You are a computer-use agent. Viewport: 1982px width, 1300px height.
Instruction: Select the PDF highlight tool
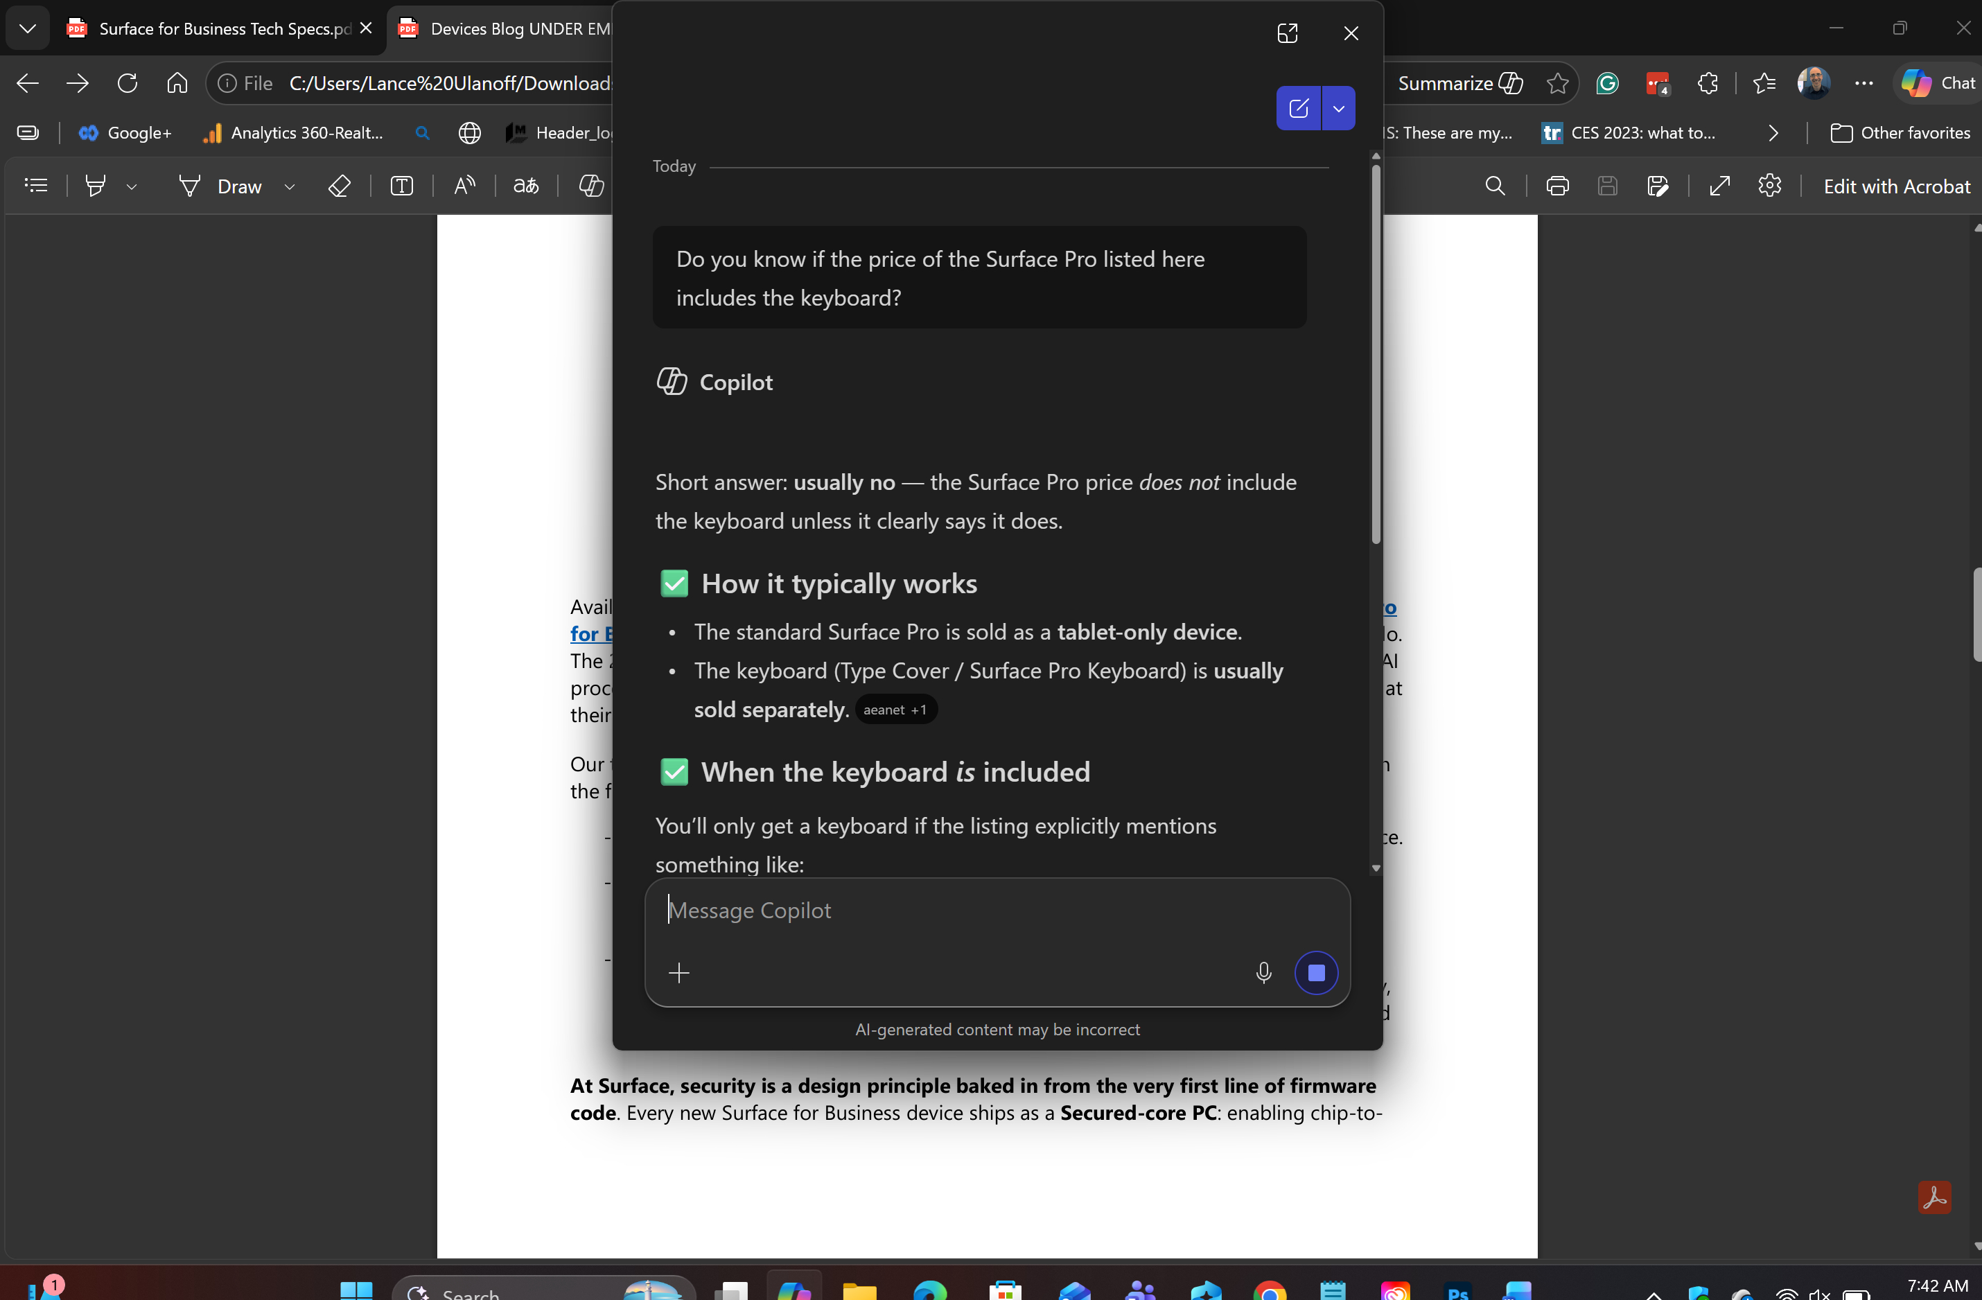pyautogui.click(x=96, y=186)
